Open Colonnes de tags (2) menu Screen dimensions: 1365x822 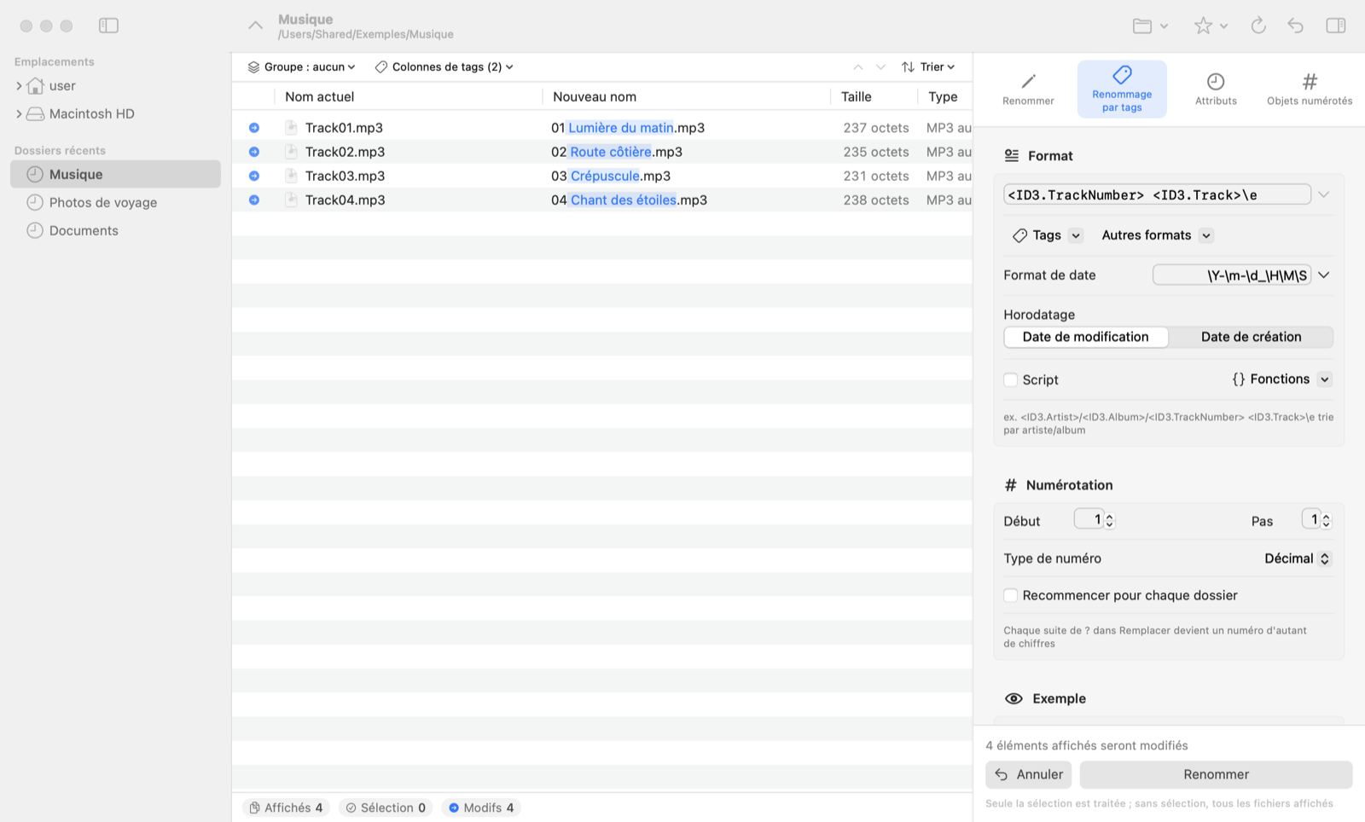[x=444, y=67]
